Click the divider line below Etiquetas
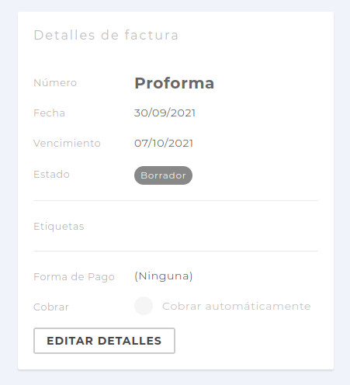Image resolution: width=350 pixels, height=385 pixels. [176, 251]
